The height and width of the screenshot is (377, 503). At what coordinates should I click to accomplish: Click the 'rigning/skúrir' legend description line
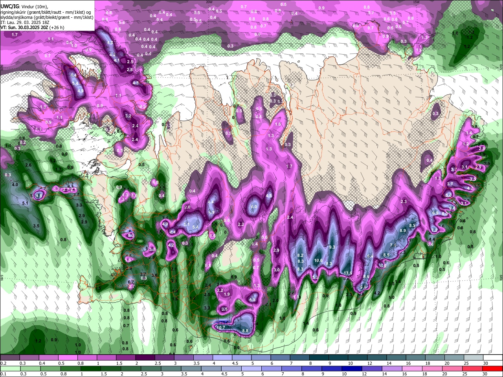coord(46,12)
